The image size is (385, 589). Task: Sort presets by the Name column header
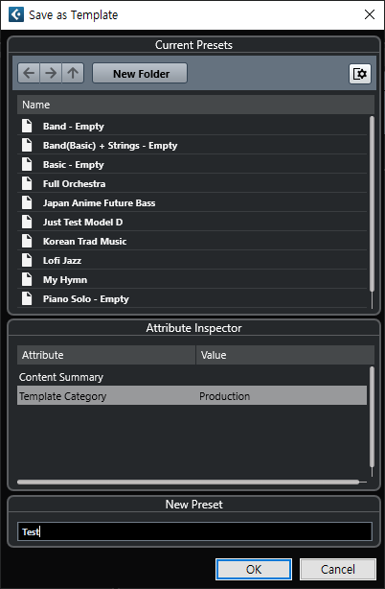coord(195,105)
